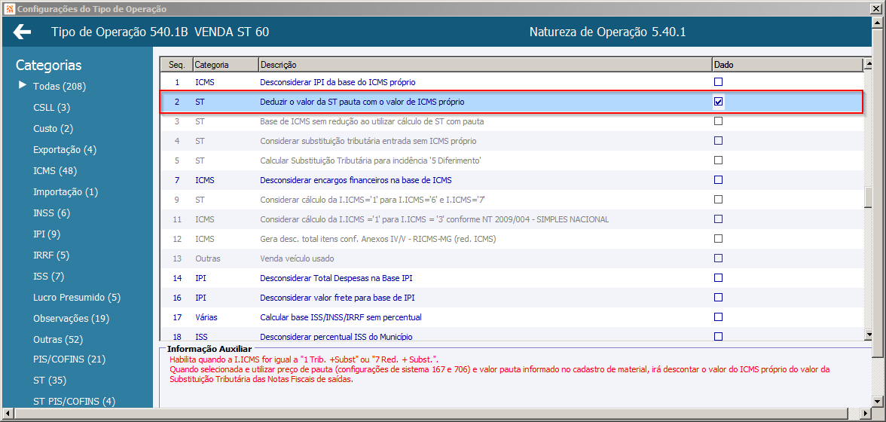Toggle checkbox for 'Venda veículo usado'
The image size is (886, 422).
tap(718, 258)
